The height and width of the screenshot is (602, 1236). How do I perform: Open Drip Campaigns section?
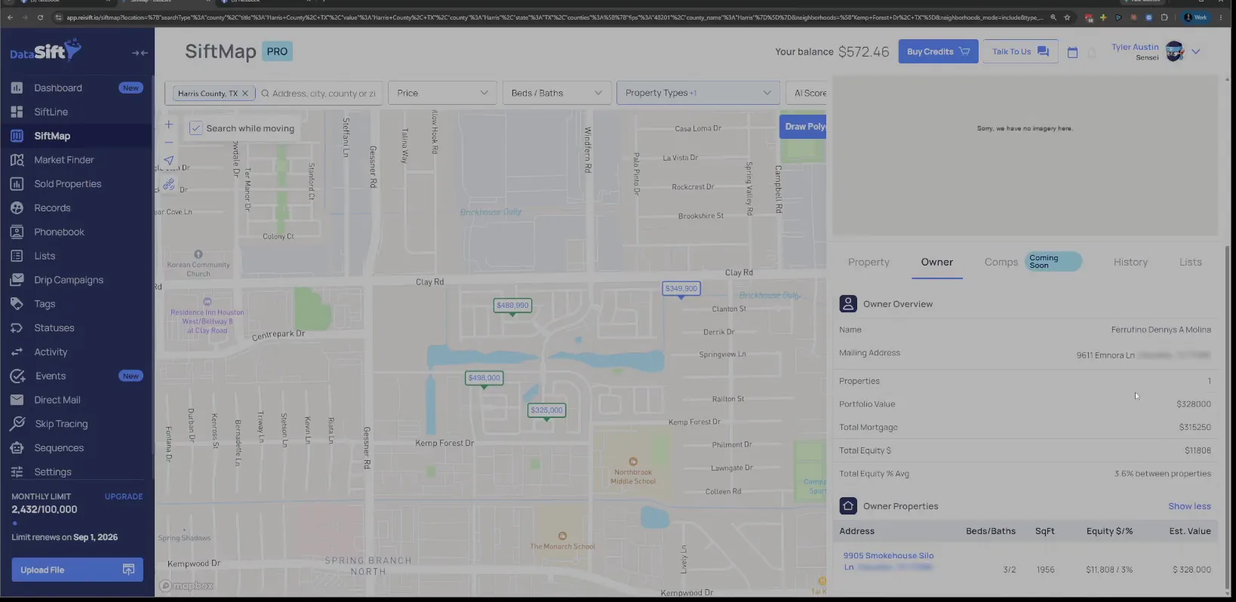68,280
